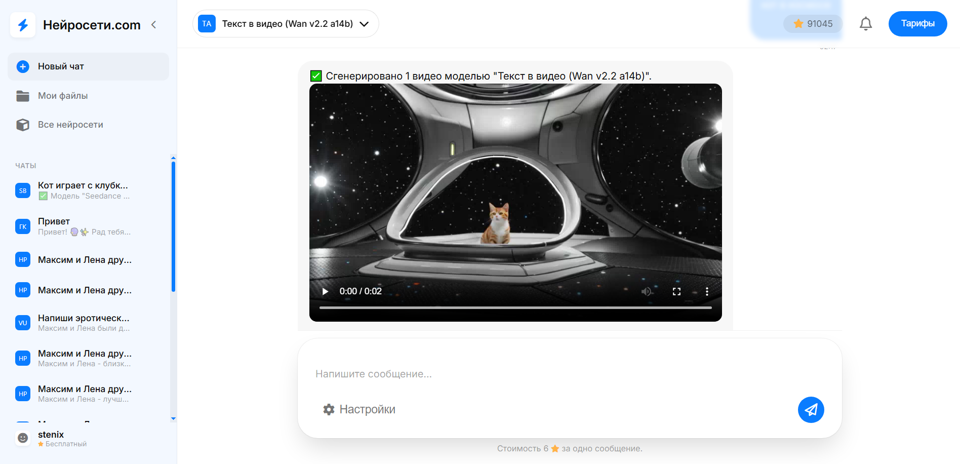Click the Нейросети.com site title
The width and height of the screenshot is (960, 464).
coord(92,25)
